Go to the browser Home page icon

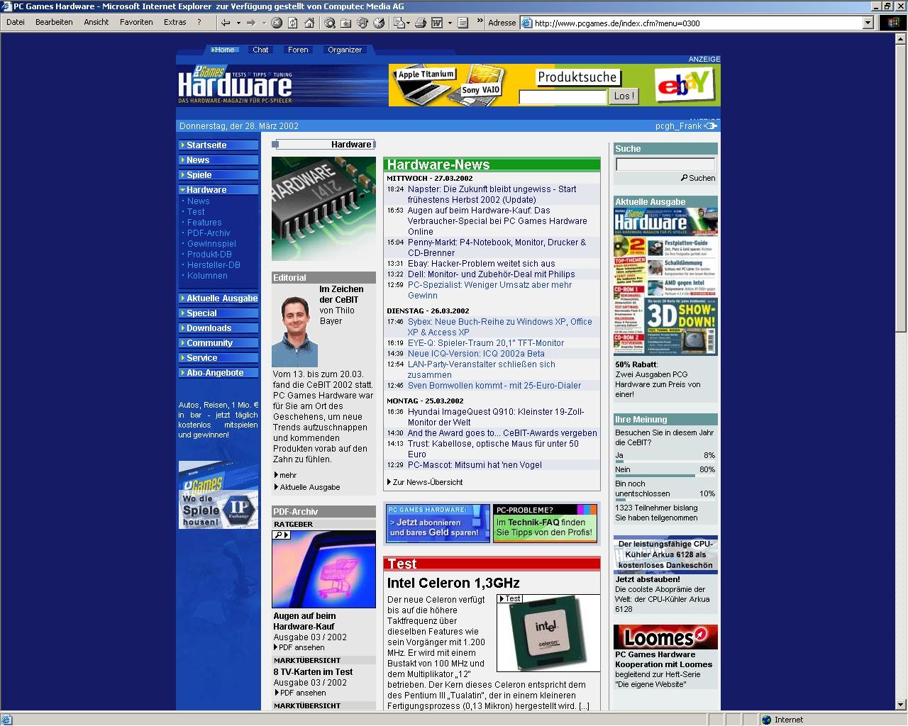pyautogui.click(x=309, y=23)
